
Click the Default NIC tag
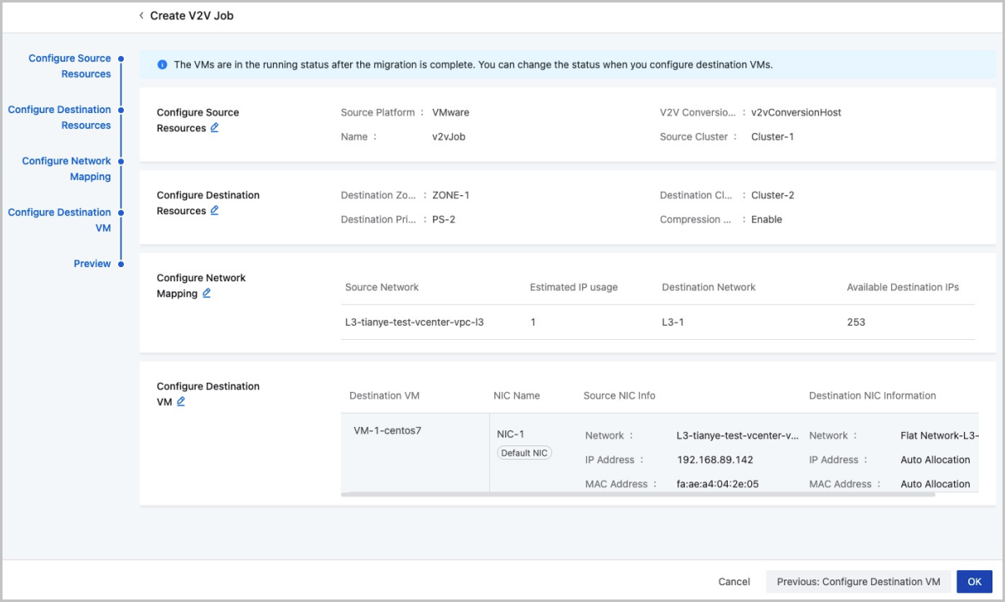pyautogui.click(x=524, y=453)
